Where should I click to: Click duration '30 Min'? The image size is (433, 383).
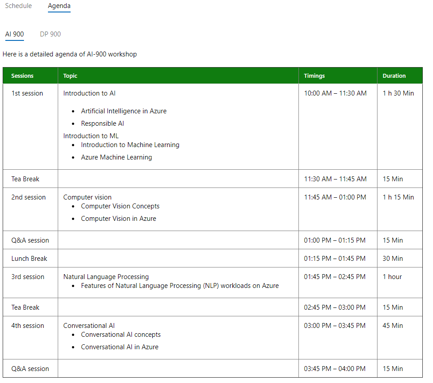393,259
